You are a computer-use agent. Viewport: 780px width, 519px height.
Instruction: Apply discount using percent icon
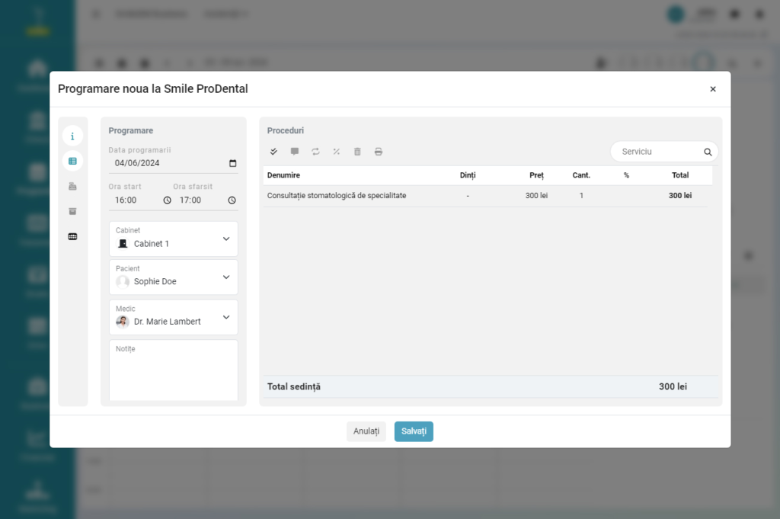pos(336,152)
